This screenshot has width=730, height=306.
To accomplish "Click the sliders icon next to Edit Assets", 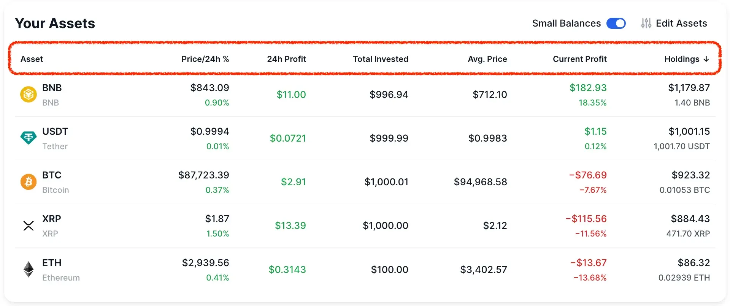I will pos(646,23).
